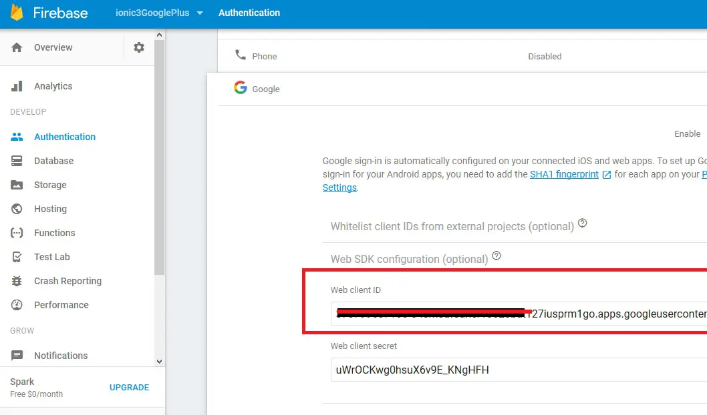The image size is (707, 415).
Task: Click the Notifications message icon
Action: pyautogui.click(x=17, y=356)
